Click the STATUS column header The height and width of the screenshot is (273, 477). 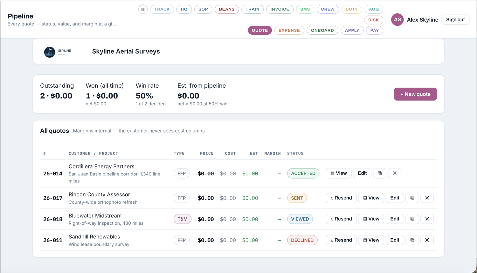[295, 154]
